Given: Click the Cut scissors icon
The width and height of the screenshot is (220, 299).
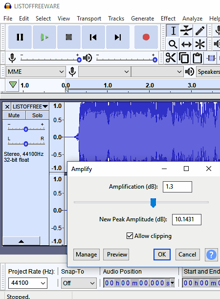Looking at the screenshot, I should tap(171, 58).
